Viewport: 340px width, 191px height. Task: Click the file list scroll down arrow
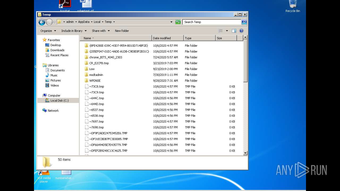pyautogui.click(x=245, y=153)
